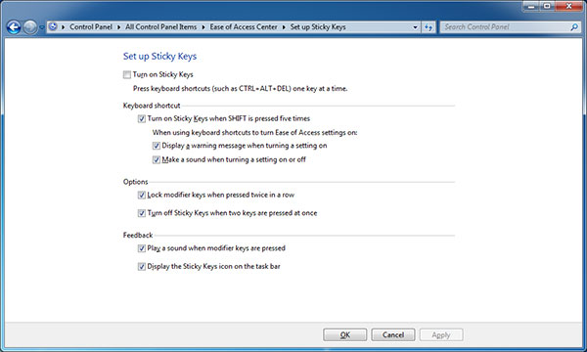Uncheck Display the Sticky Keys icon on task bar
587x352 pixels.
(142, 266)
